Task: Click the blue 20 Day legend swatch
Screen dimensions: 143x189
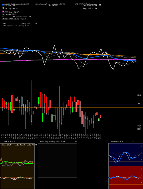Action: tap(3, 5)
